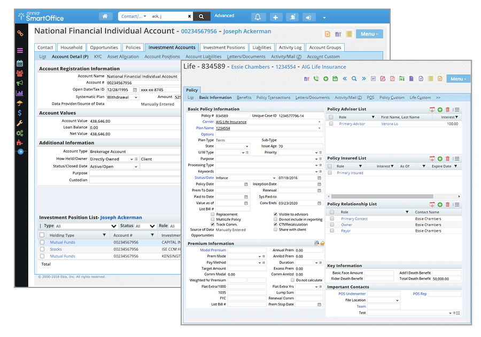Click the orange chain link sidebar icon
Viewport: 481px width, 337px height.
[20, 33]
